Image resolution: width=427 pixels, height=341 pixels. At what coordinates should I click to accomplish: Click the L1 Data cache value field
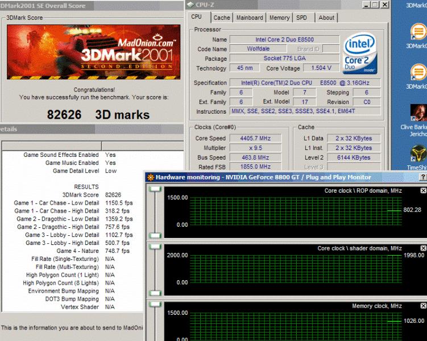tap(354, 138)
